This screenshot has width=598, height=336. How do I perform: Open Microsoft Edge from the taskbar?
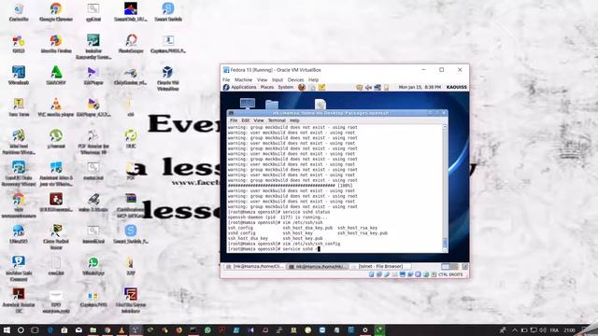point(50,329)
